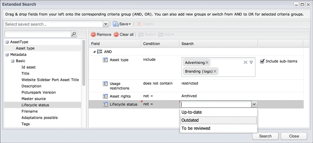Collapse the Metadata tree node

tap(7, 55)
